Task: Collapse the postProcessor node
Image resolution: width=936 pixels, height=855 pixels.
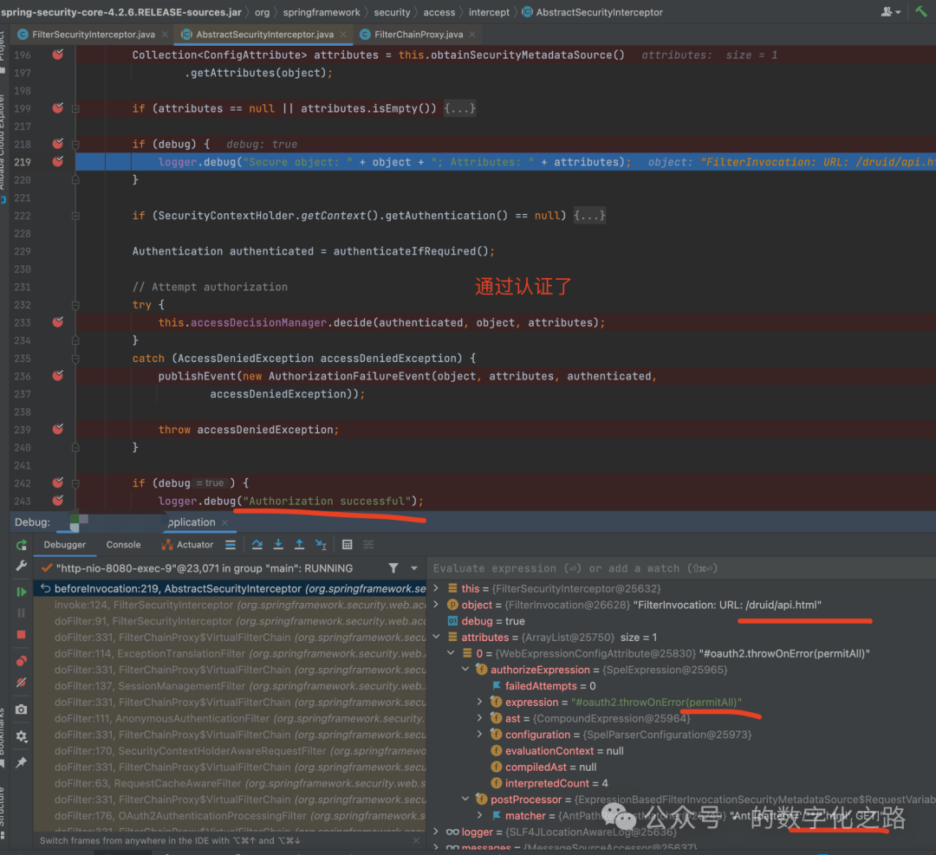Action: coord(465,799)
